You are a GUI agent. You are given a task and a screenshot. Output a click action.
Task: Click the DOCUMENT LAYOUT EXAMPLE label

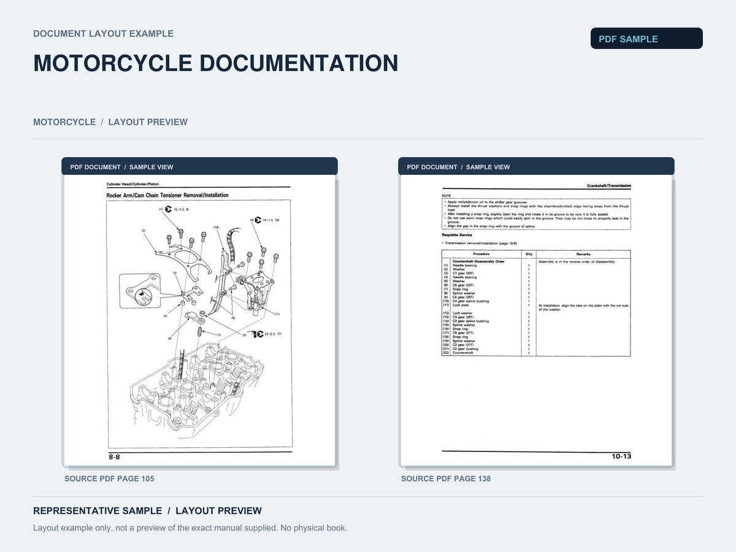coord(103,34)
